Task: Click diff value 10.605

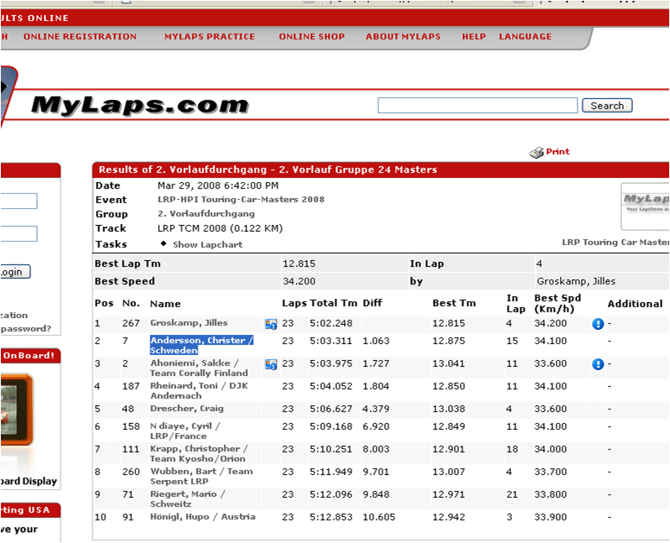Action: point(378,517)
